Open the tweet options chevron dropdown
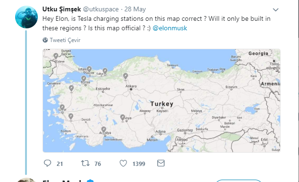The height and width of the screenshot is (182, 299). point(275,10)
